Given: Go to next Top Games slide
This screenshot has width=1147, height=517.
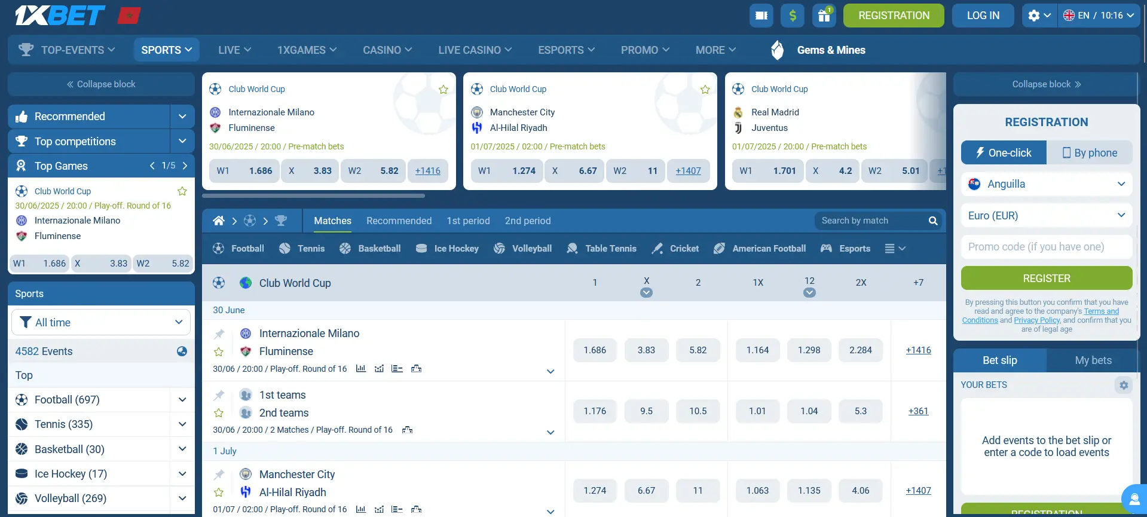Looking at the screenshot, I should point(185,166).
